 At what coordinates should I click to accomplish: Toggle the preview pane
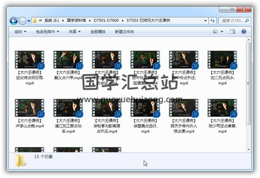tap(233, 32)
